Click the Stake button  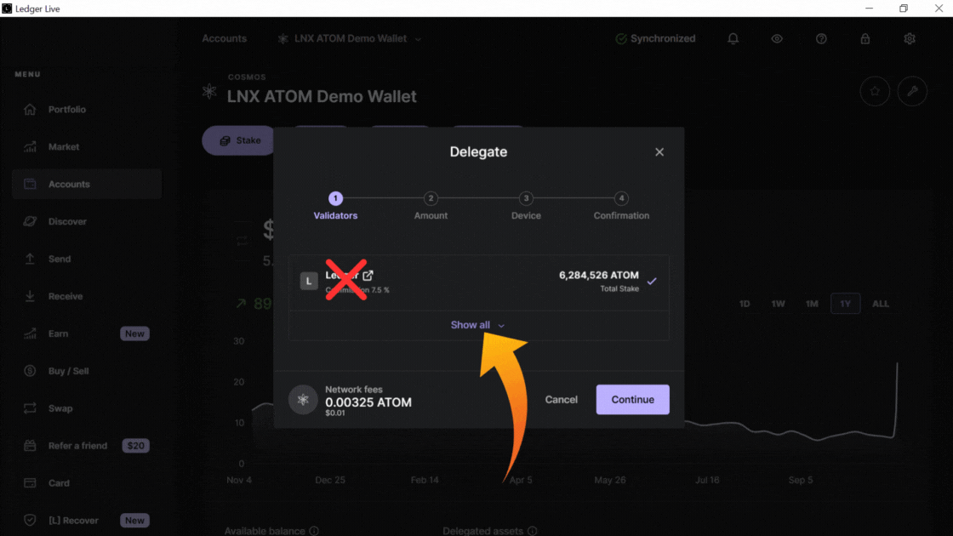point(240,140)
